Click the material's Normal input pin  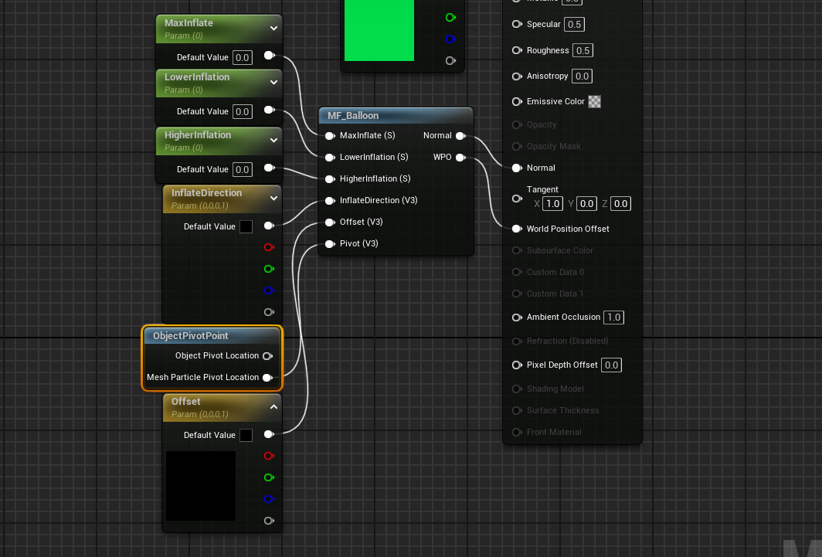[x=517, y=168]
